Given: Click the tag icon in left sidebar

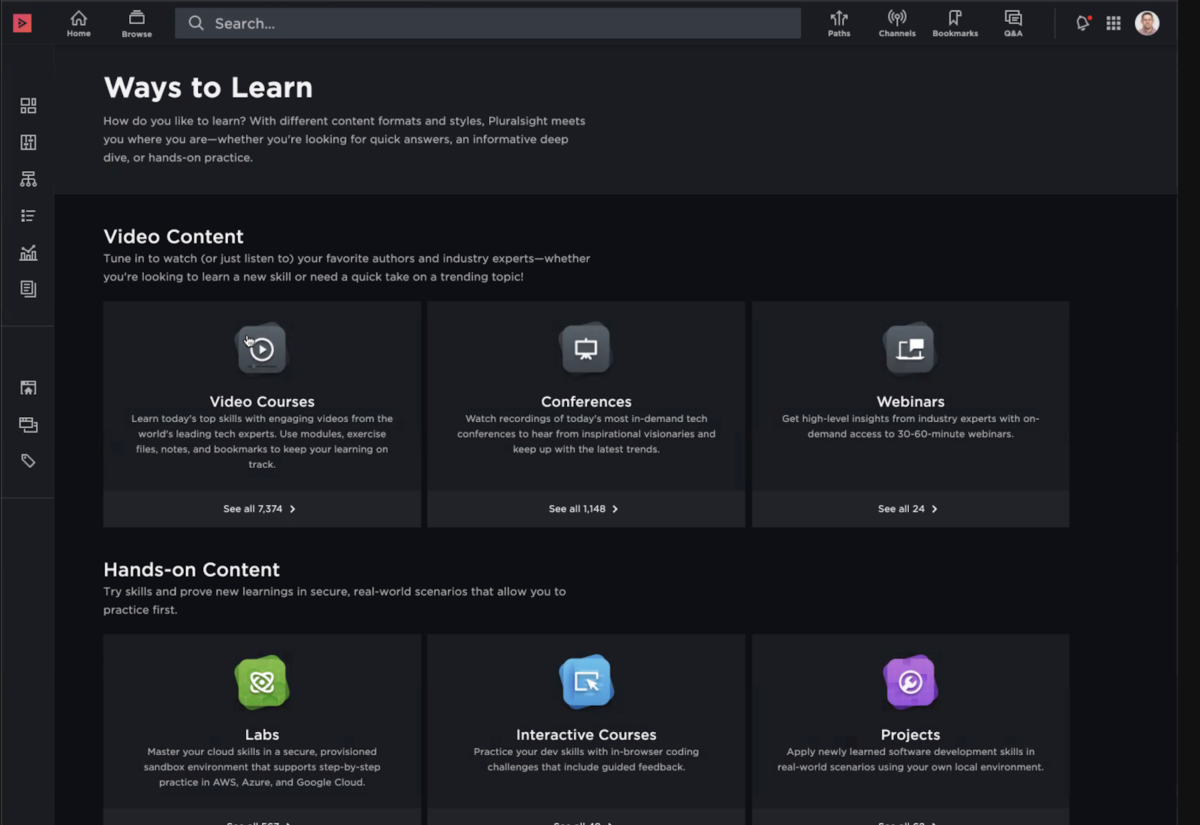Looking at the screenshot, I should coord(28,461).
